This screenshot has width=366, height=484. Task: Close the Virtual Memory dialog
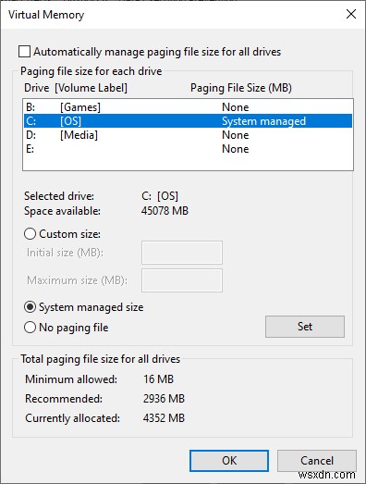351,14
